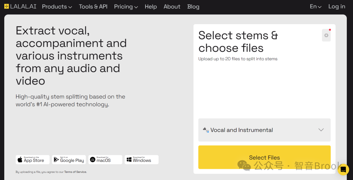Image resolution: width=353 pixels, height=180 pixels.
Task: Go to Tools & API
Action: tap(93, 7)
